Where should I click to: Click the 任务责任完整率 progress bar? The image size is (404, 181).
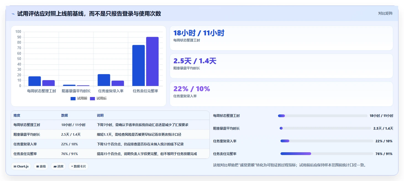327,154
